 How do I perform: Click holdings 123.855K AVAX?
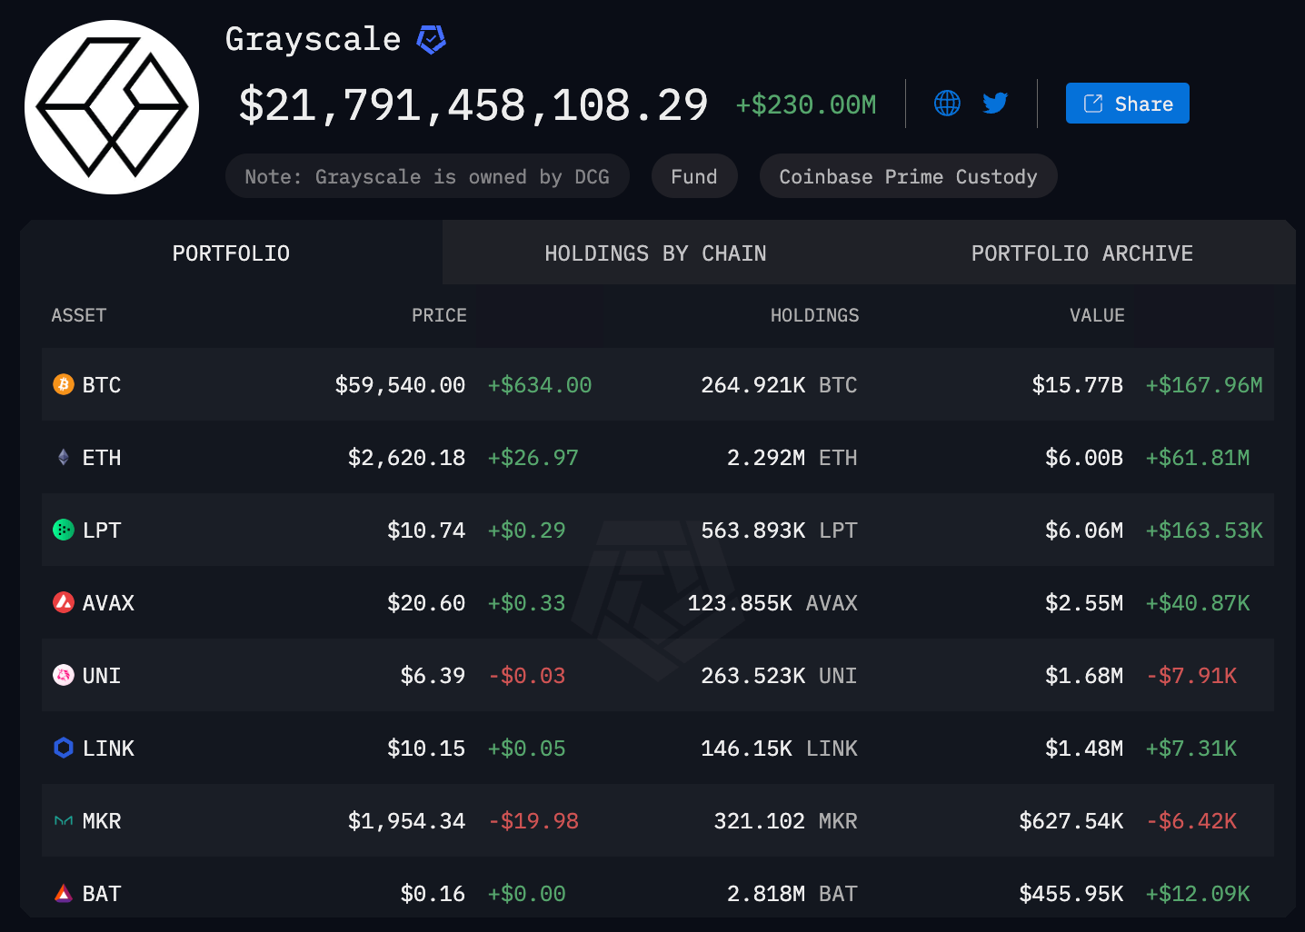click(772, 603)
